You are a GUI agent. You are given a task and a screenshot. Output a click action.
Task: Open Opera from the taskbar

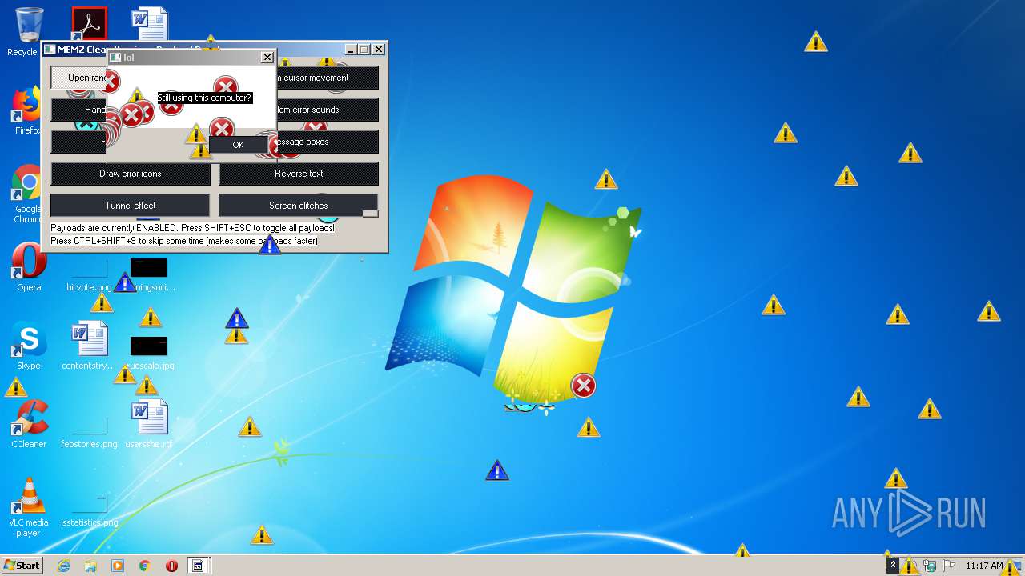[171, 566]
